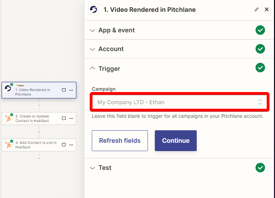Click the Campaign field label
The image size is (275, 198).
click(x=104, y=89)
